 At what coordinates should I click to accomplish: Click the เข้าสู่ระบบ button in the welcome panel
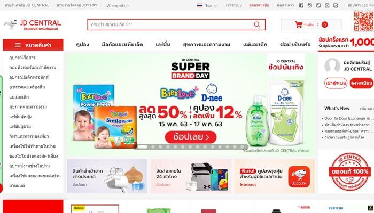click(x=336, y=83)
